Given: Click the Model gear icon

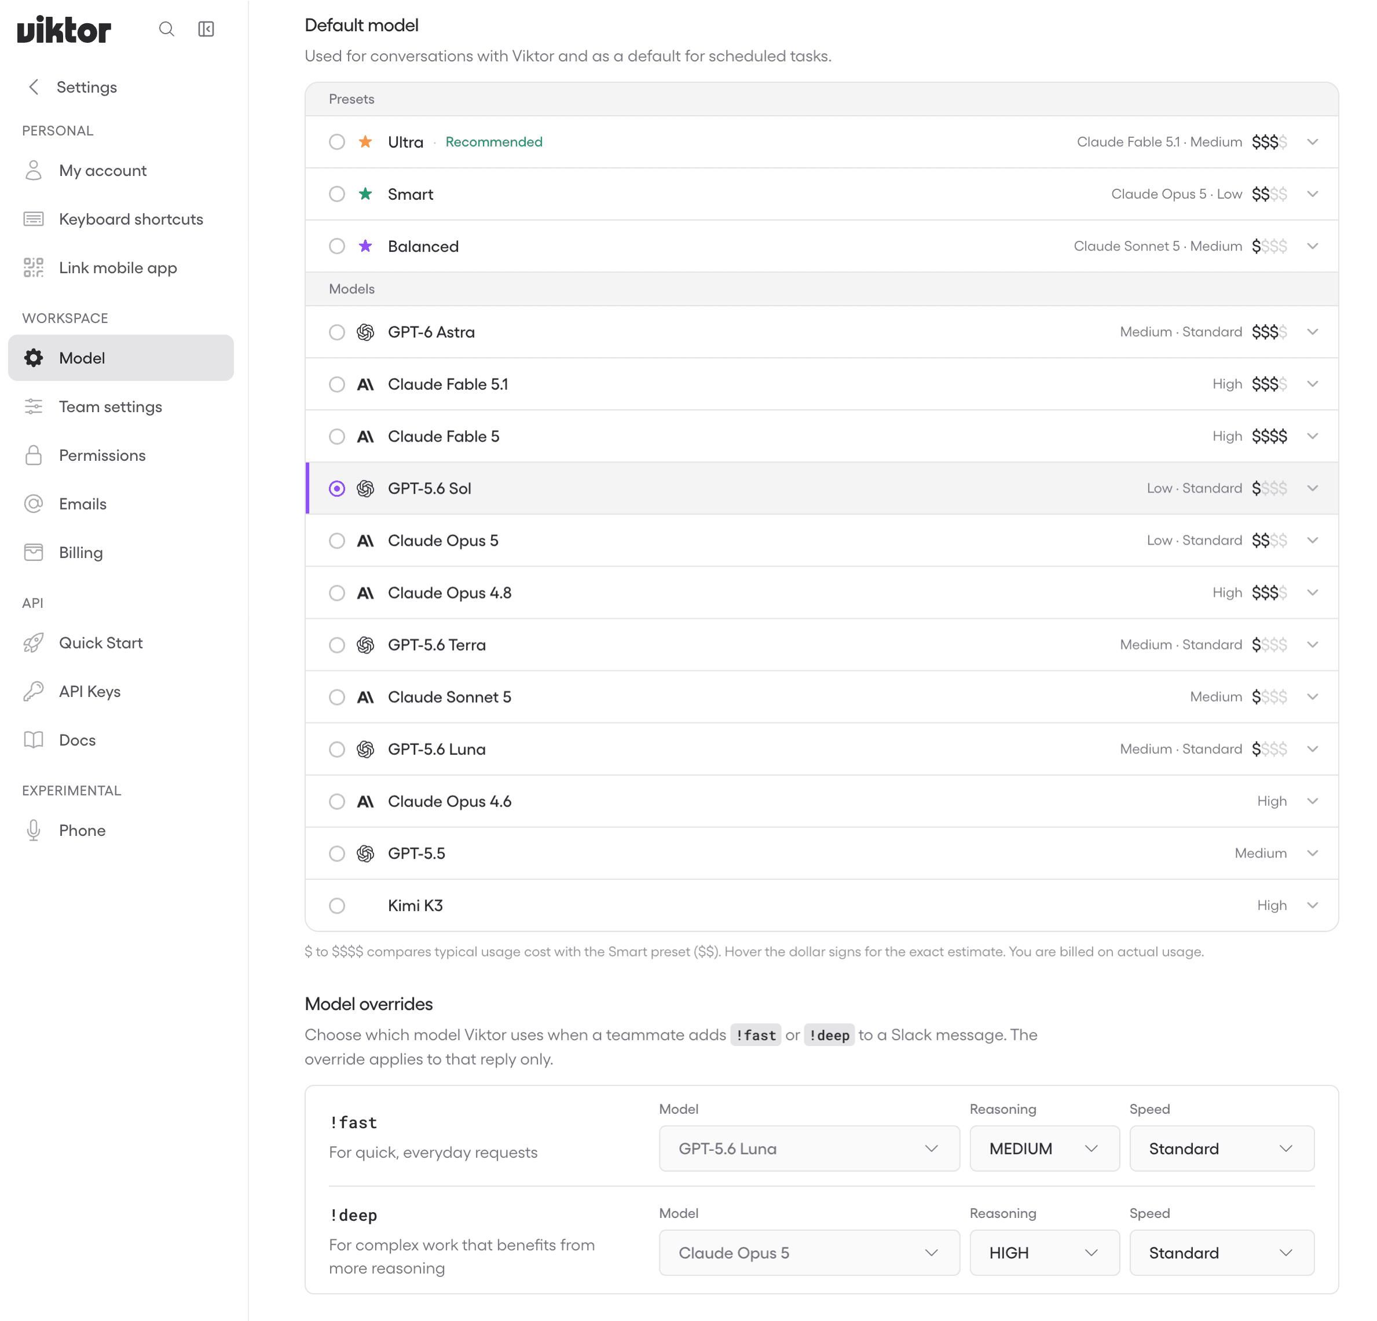Looking at the screenshot, I should pos(34,358).
